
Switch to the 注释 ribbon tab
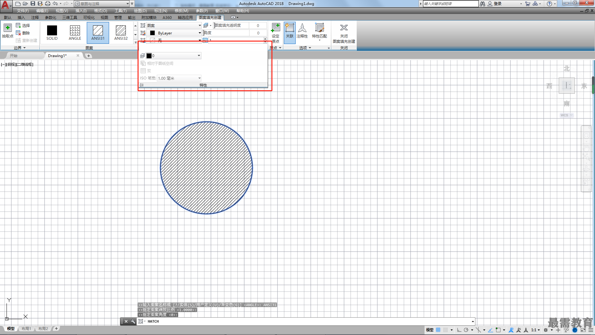point(35,18)
